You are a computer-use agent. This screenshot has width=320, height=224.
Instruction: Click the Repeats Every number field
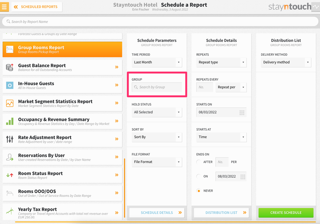[x=205, y=87]
